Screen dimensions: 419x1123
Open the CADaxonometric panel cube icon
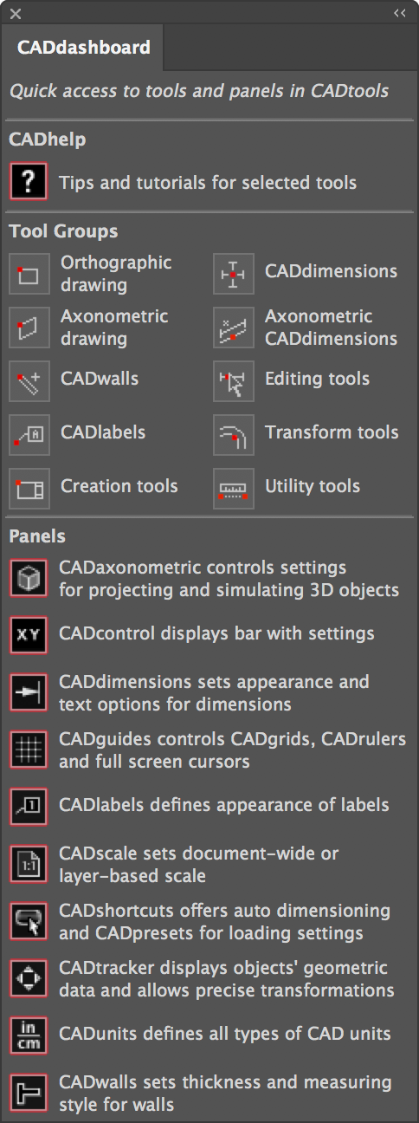tap(29, 578)
